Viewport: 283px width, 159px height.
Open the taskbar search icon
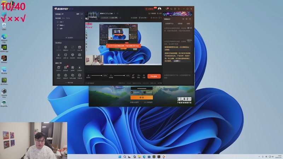[x=125, y=157]
